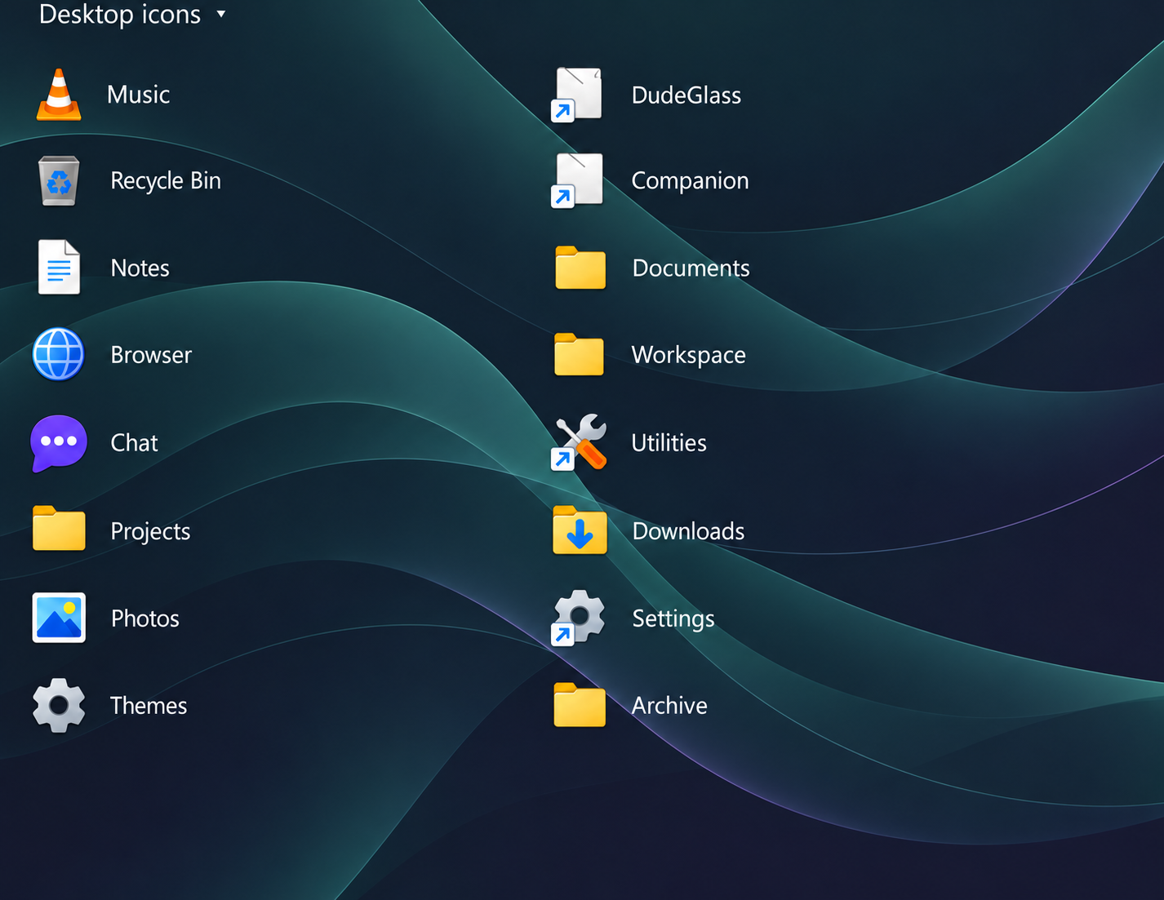Image resolution: width=1164 pixels, height=900 pixels.
Task: Click the "Recycle Bin" label
Action: click(x=166, y=180)
